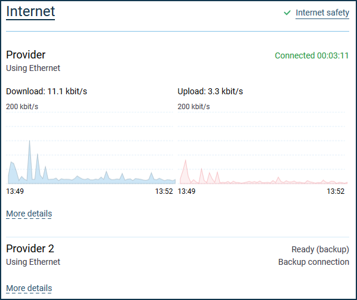Open More details under Provider
This screenshot has width=357, height=300.
pos(29,214)
